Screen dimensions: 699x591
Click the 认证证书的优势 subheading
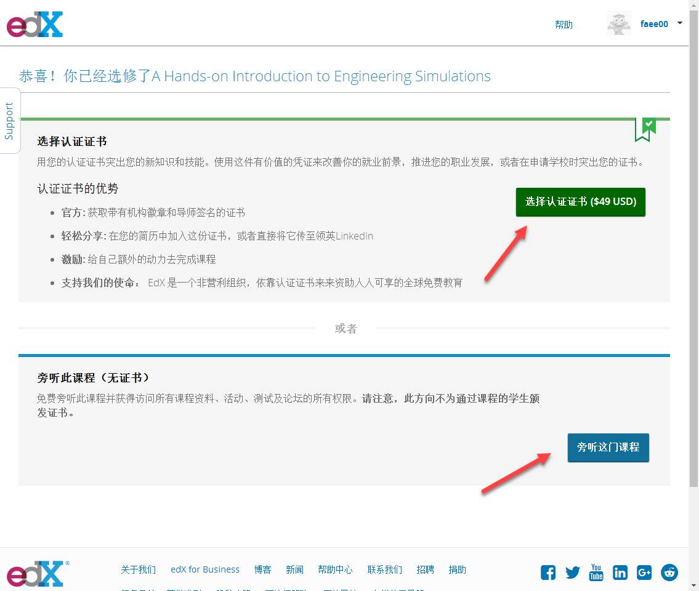(x=78, y=188)
